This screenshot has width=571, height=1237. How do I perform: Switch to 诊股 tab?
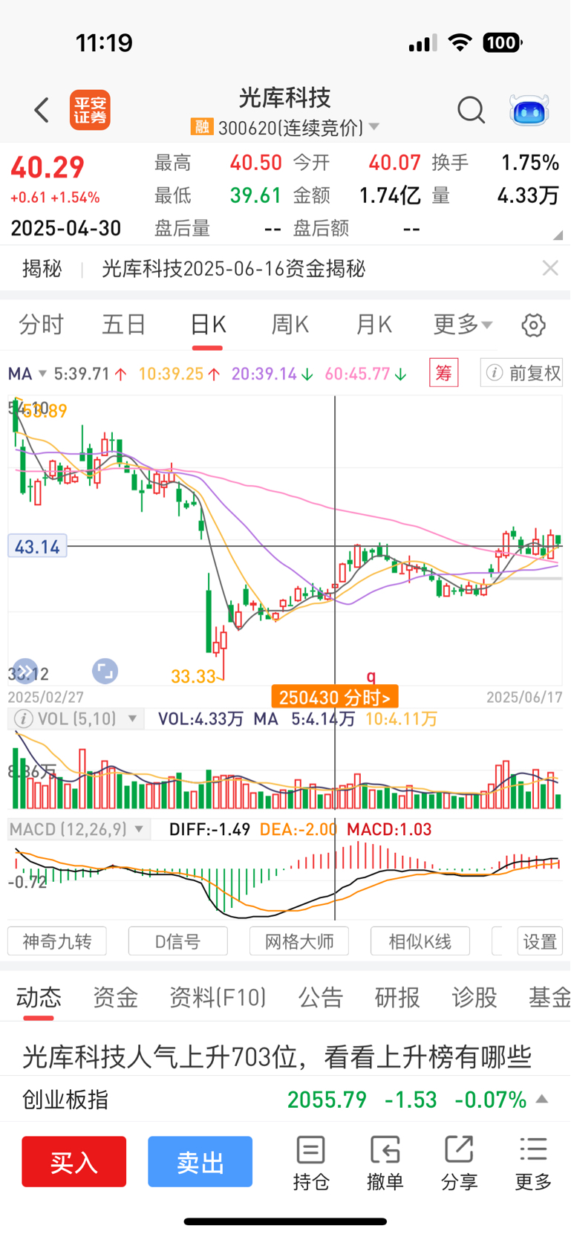pyautogui.click(x=474, y=997)
